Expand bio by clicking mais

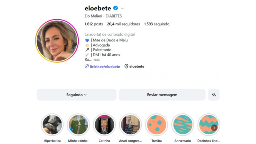(x=96, y=59)
